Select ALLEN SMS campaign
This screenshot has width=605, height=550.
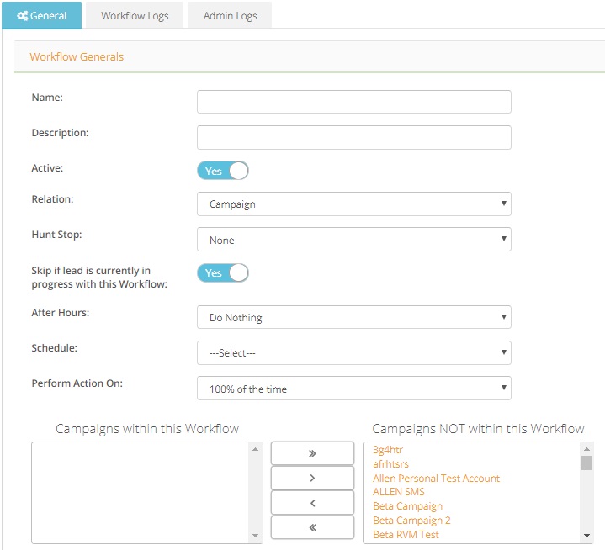coord(398,492)
